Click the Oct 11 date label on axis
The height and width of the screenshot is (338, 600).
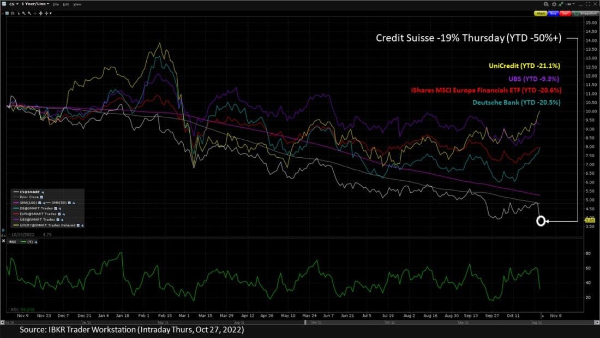pos(513,316)
